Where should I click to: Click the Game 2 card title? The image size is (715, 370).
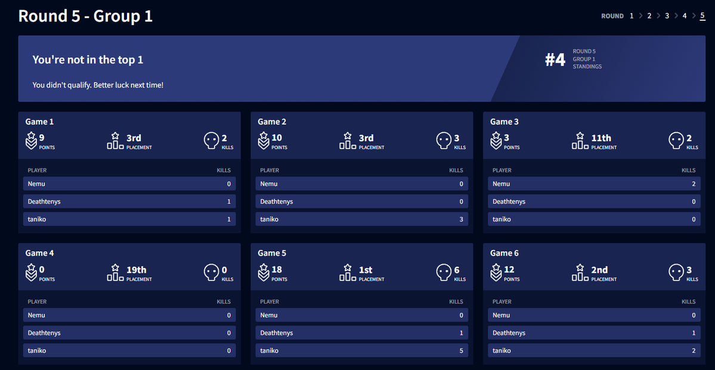tap(273, 122)
